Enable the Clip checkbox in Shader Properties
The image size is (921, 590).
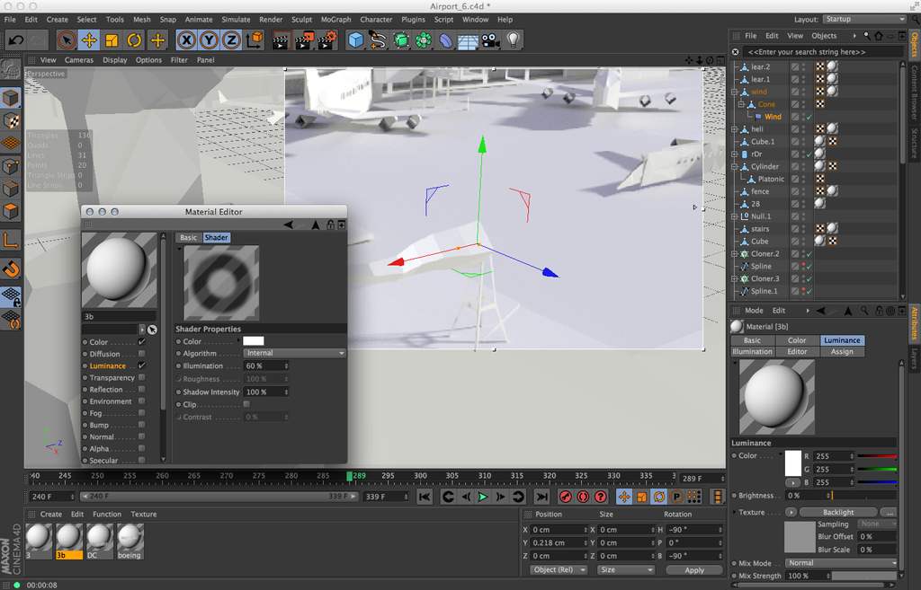(x=246, y=404)
